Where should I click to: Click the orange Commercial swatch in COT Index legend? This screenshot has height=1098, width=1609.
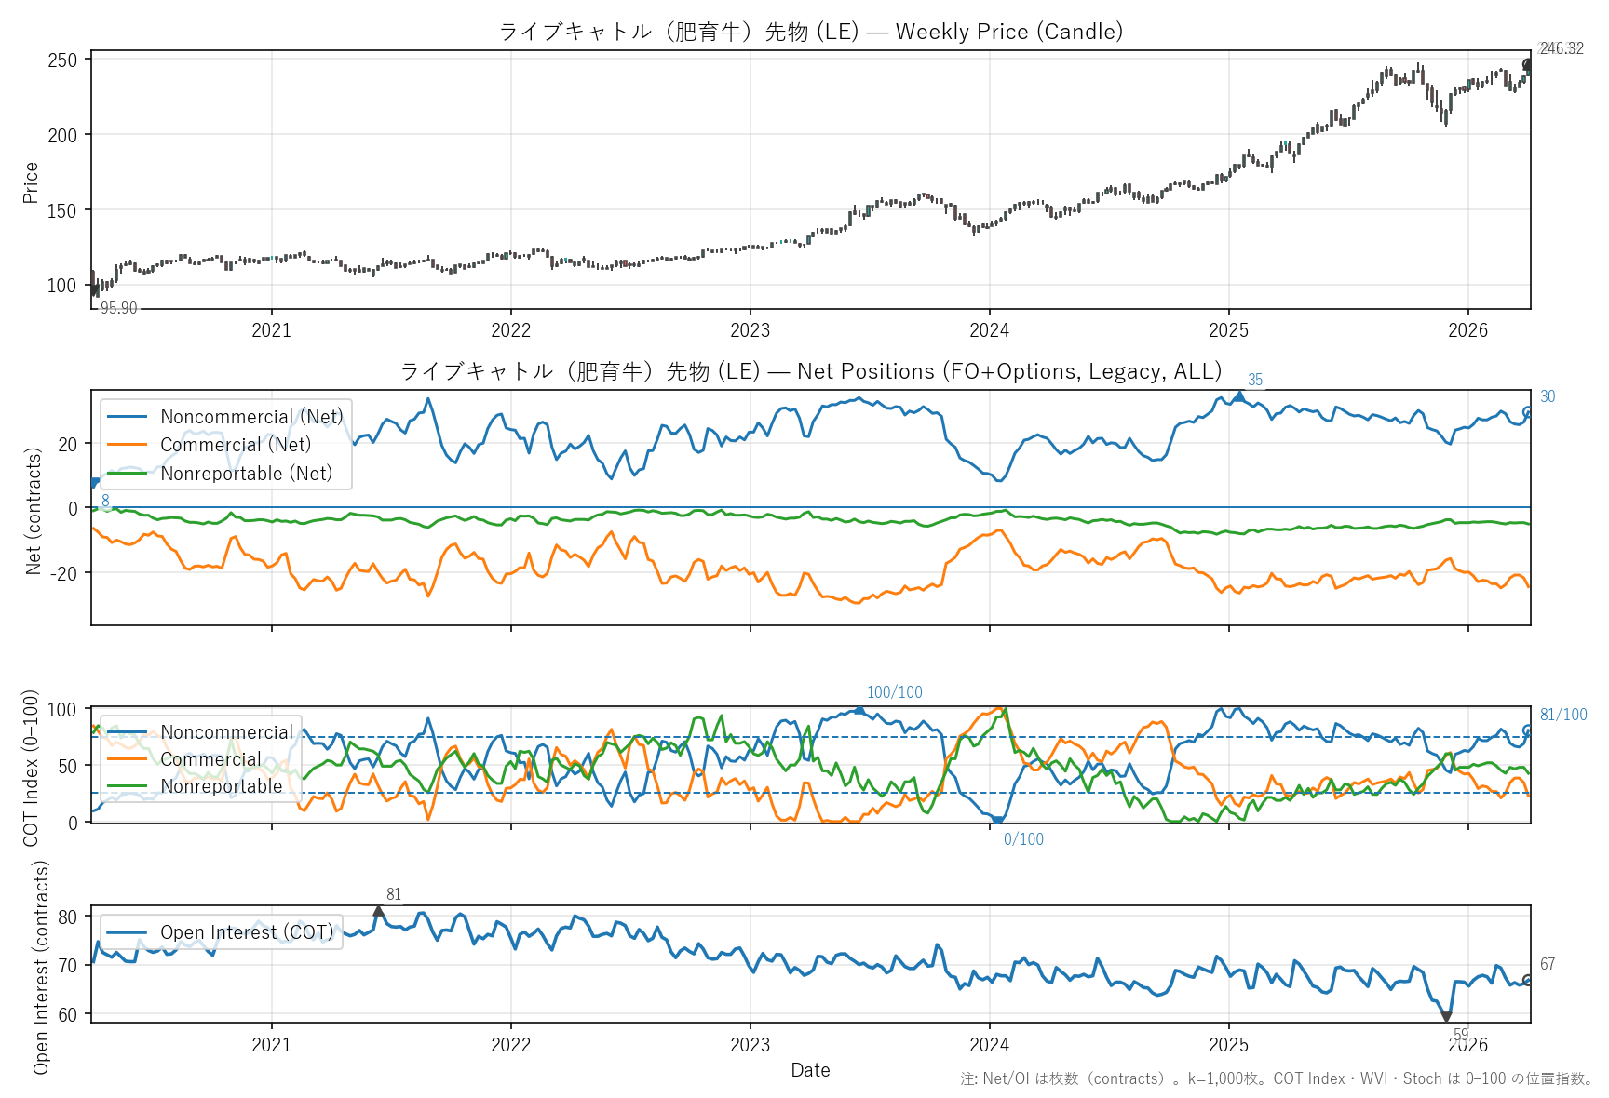128,759
